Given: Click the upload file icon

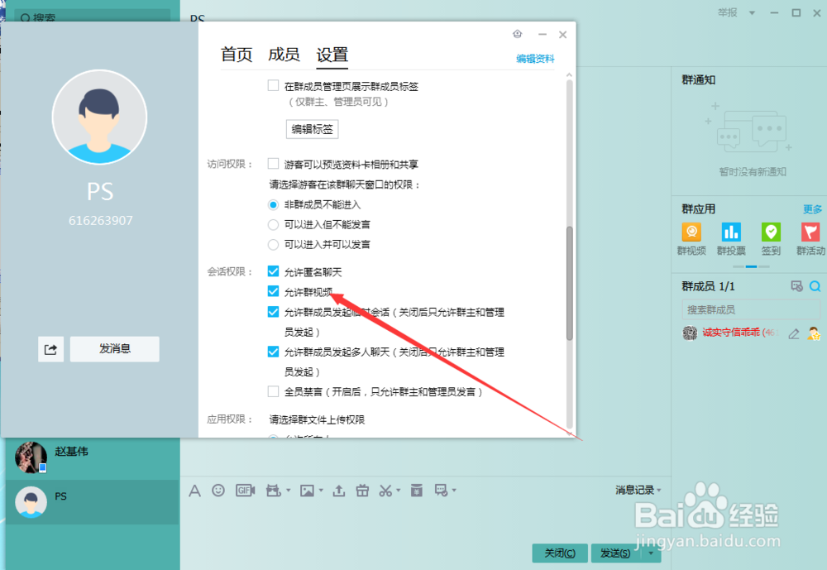Looking at the screenshot, I should coord(338,490).
